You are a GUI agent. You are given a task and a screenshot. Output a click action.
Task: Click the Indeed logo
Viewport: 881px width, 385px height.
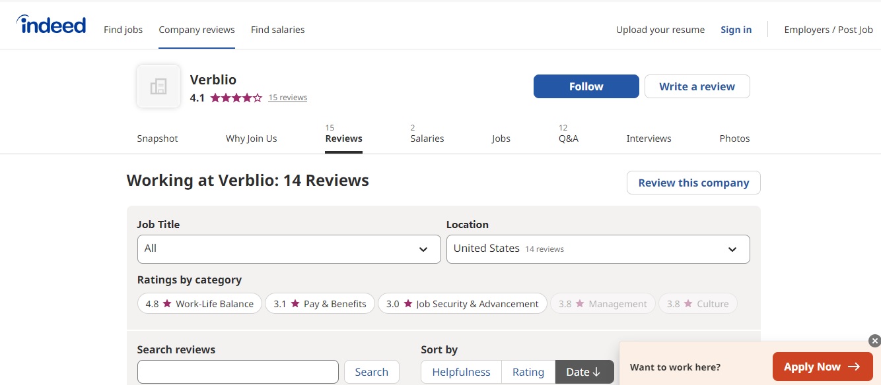51,25
